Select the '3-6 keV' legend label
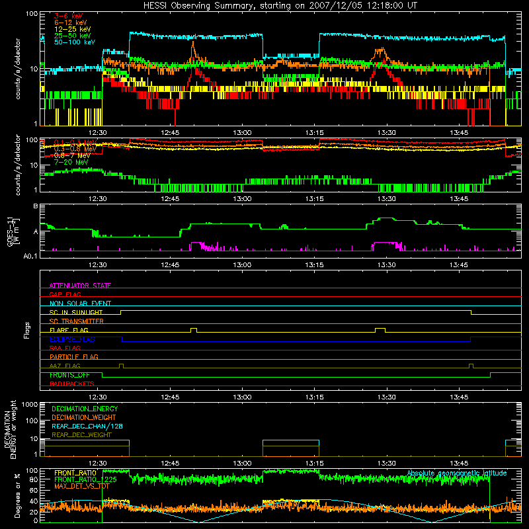 pyautogui.click(x=68, y=16)
